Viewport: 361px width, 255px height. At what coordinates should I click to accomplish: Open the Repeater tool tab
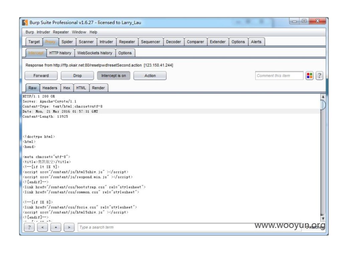tap(127, 42)
